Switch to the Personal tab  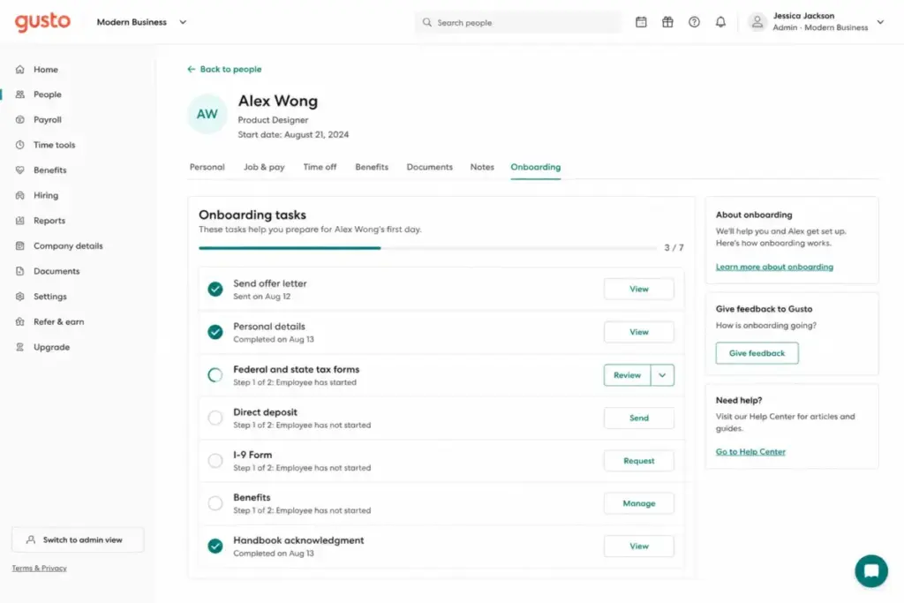pyautogui.click(x=207, y=167)
